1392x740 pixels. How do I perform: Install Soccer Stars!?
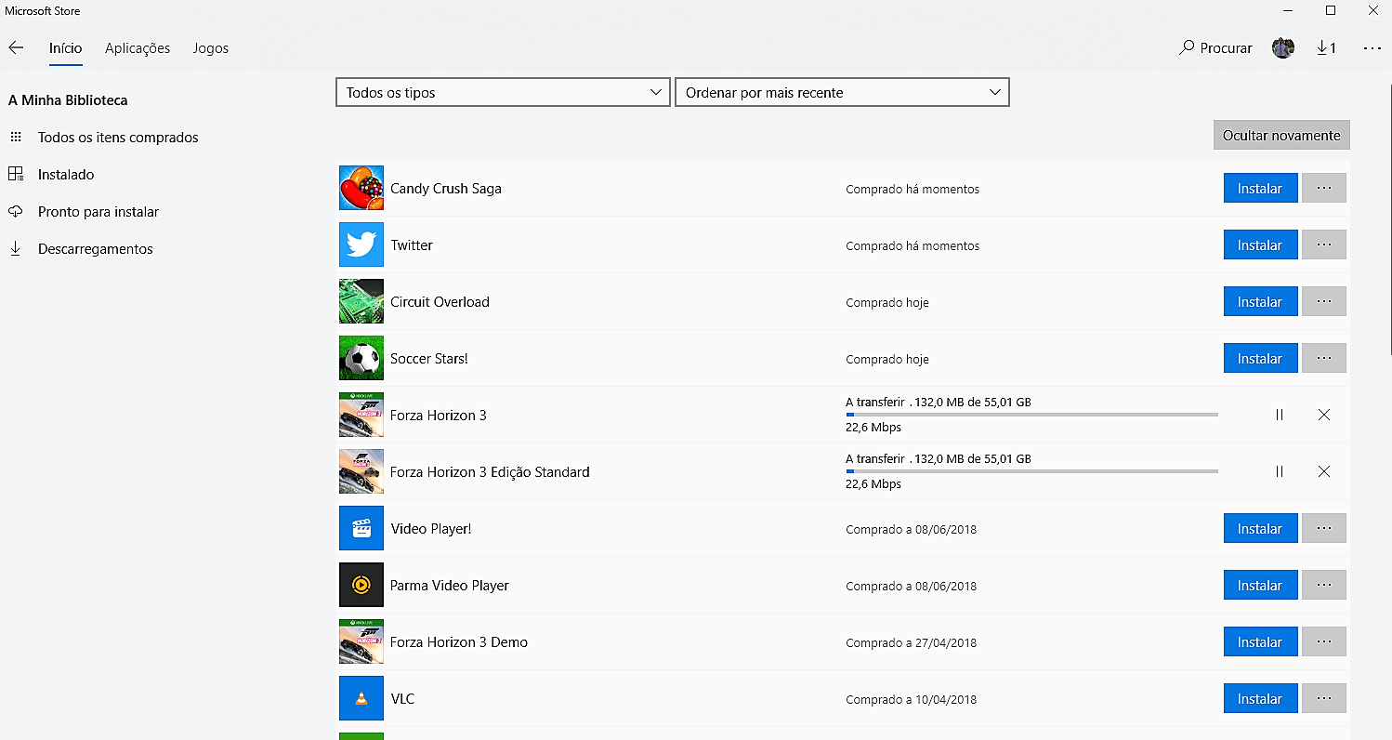pyautogui.click(x=1260, y=358)
